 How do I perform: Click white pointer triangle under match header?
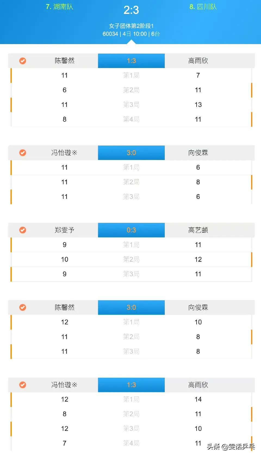(x=131, y=42)
